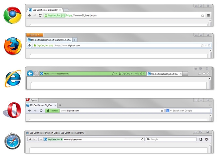Viewport: 219px width, 159px height.
Task: Open the orange Firefox menu dropdown
Action: (x=35, y=35)
